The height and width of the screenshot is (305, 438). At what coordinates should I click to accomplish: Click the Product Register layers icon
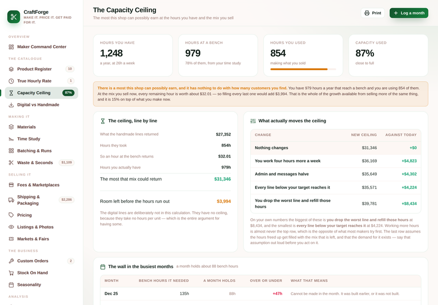point(11,69)
